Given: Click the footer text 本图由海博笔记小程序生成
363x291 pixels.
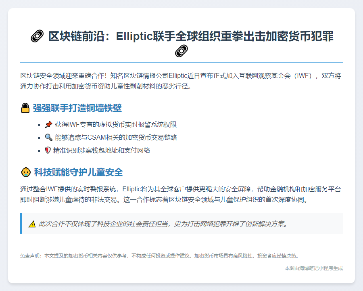Looking at the screenshot, I should (x=314, y=268).
